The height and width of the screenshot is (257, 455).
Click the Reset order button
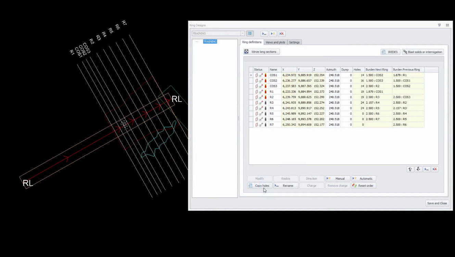click(364, 185)
